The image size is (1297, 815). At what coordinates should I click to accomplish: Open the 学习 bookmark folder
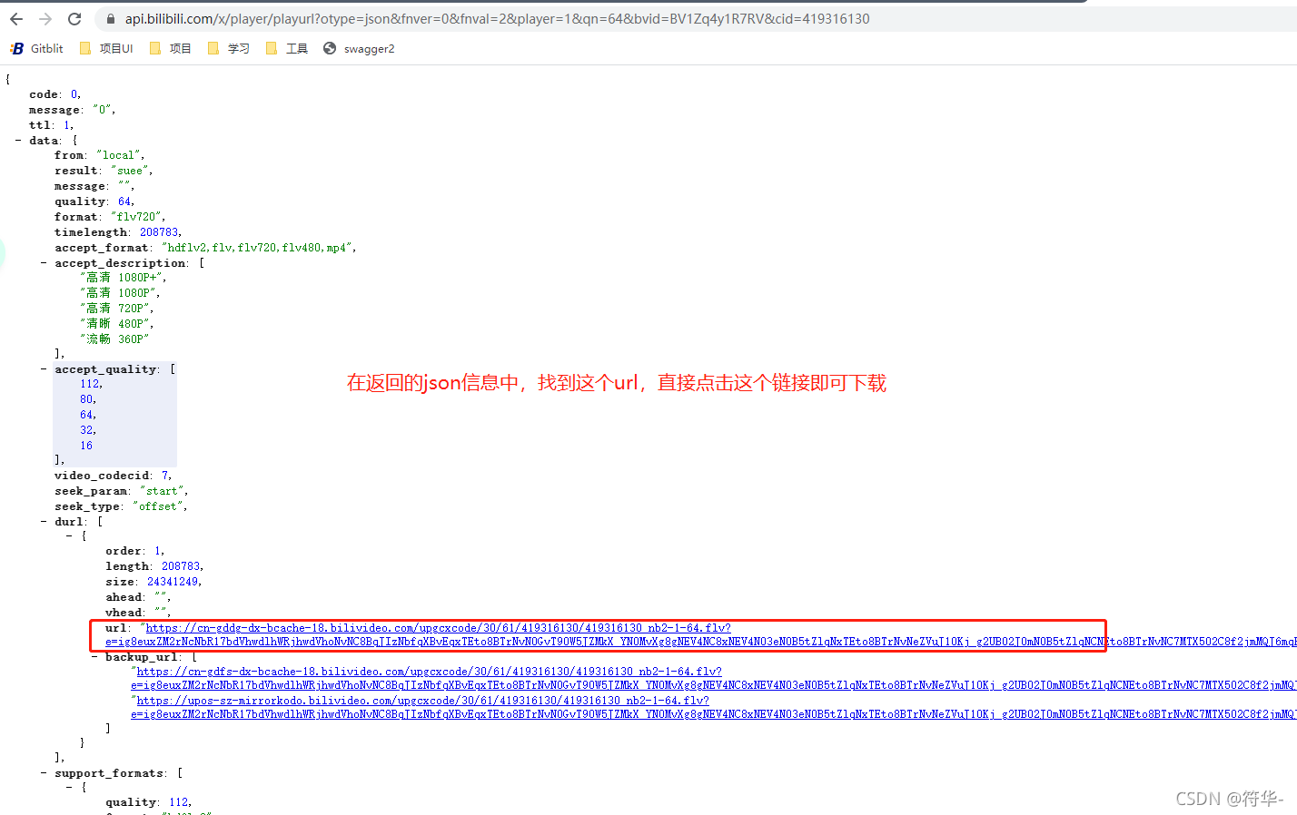[x=229, y=49]
